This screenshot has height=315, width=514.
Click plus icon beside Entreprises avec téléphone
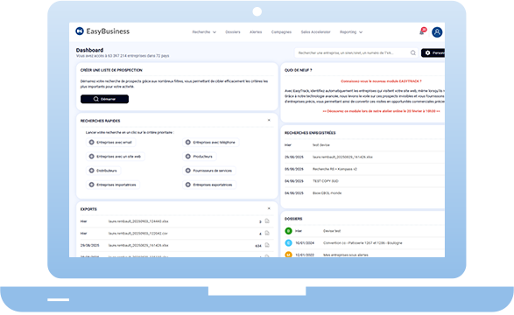188,142
